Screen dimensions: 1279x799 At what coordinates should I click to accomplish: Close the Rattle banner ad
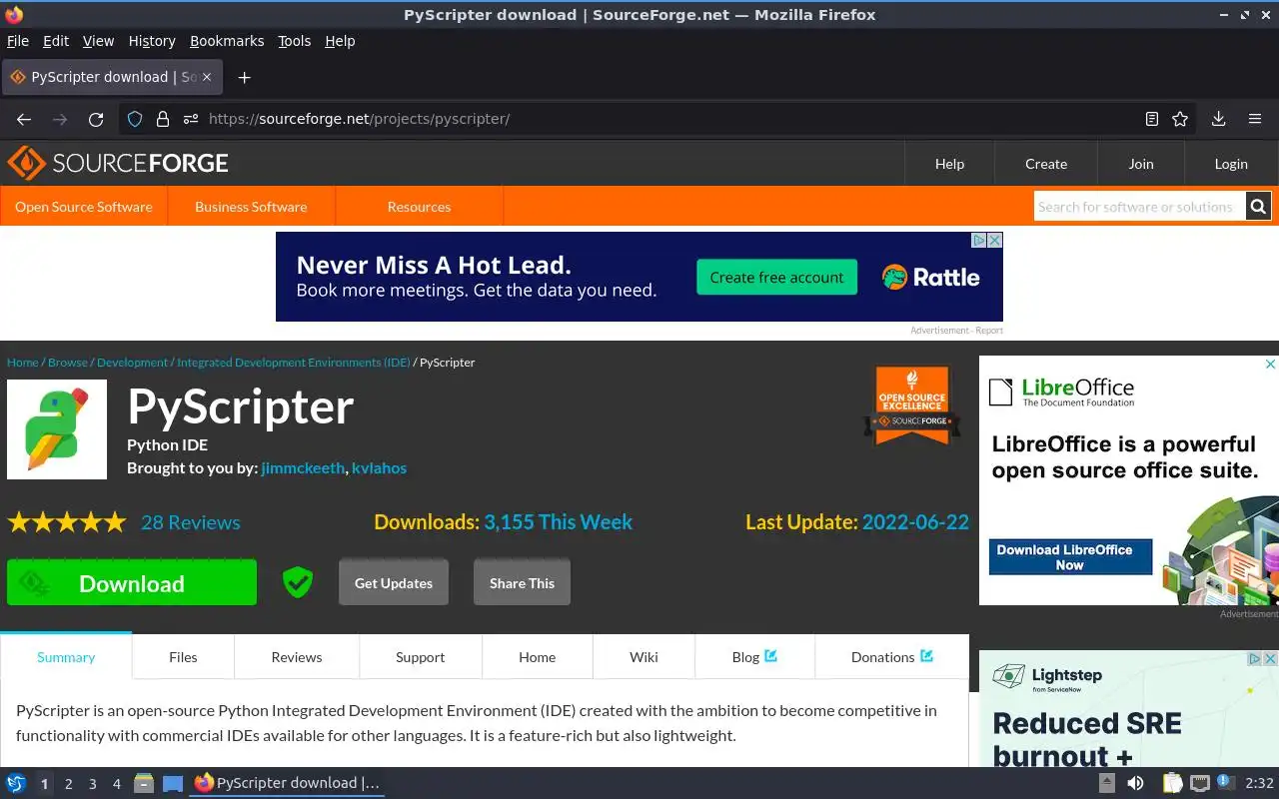click(995, 240)
